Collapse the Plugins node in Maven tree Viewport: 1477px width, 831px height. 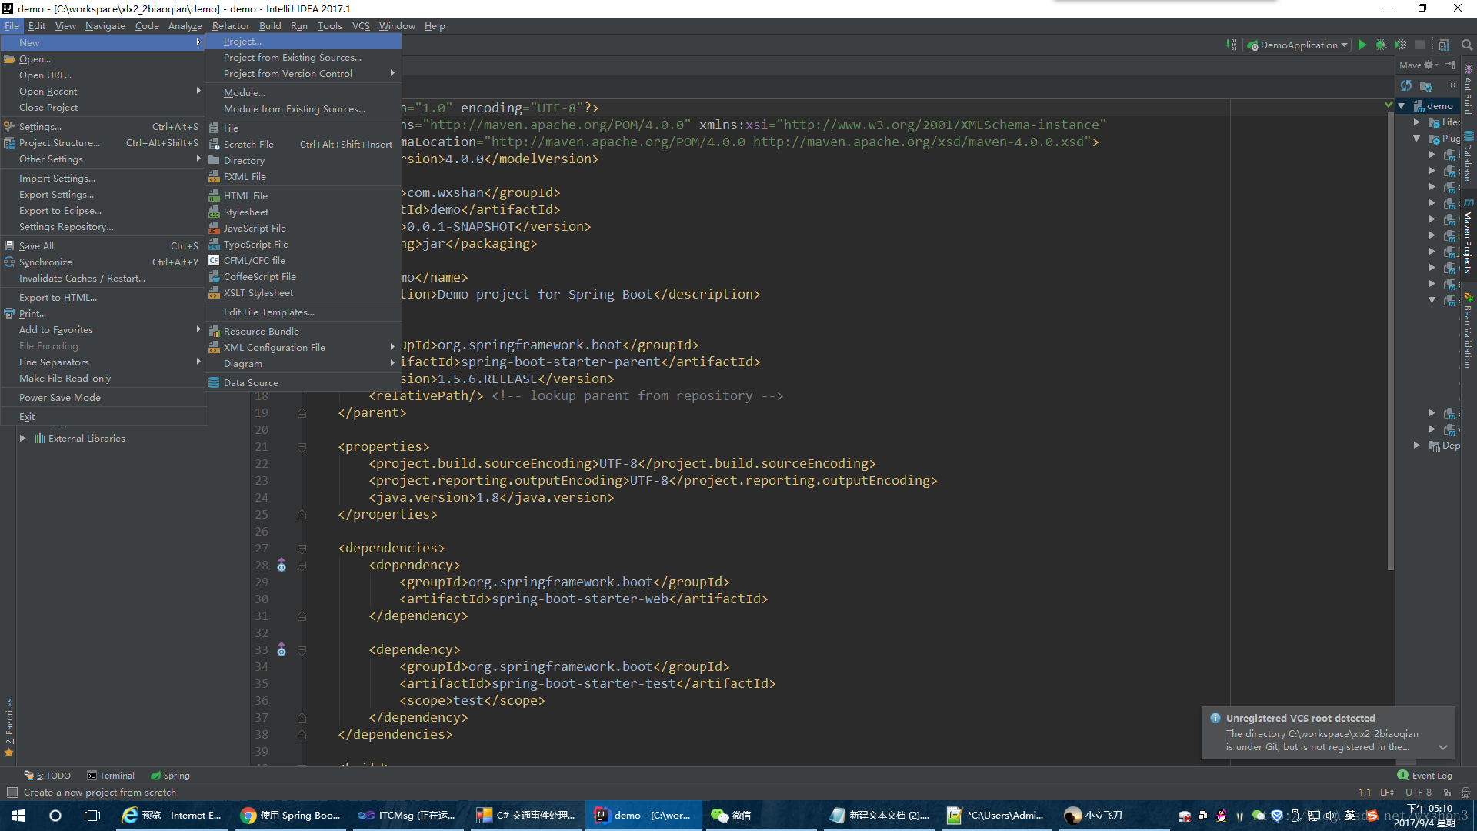tap(1417, 138)
